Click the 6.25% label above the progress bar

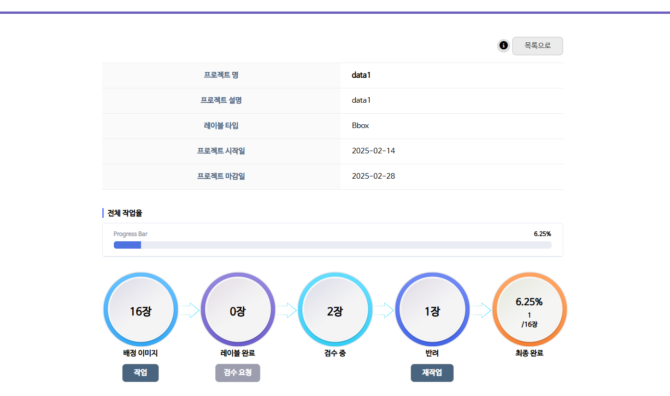pyautogui.click(x=542, y=234)
